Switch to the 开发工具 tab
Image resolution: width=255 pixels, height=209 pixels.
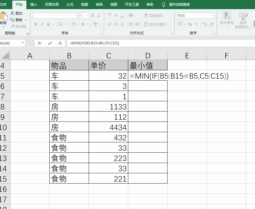pos(132,5)
